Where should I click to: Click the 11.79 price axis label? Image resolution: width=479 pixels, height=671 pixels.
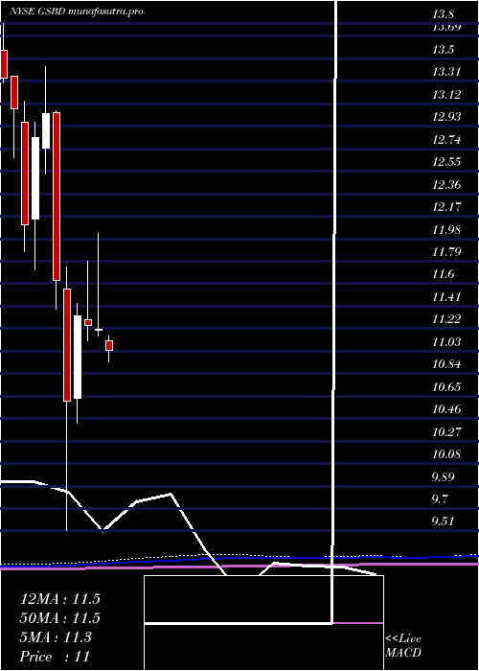446,251
